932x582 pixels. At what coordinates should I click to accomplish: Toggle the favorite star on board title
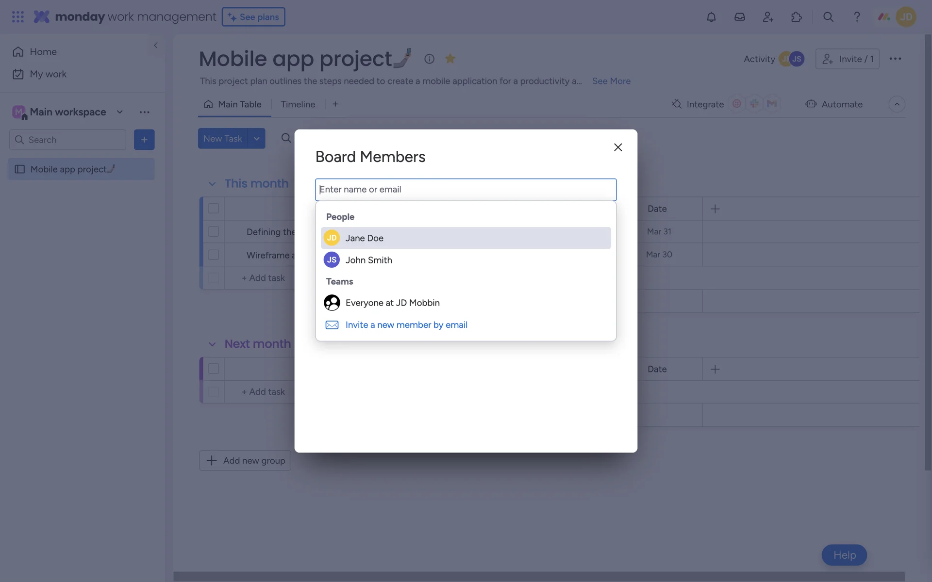[450, 59]
